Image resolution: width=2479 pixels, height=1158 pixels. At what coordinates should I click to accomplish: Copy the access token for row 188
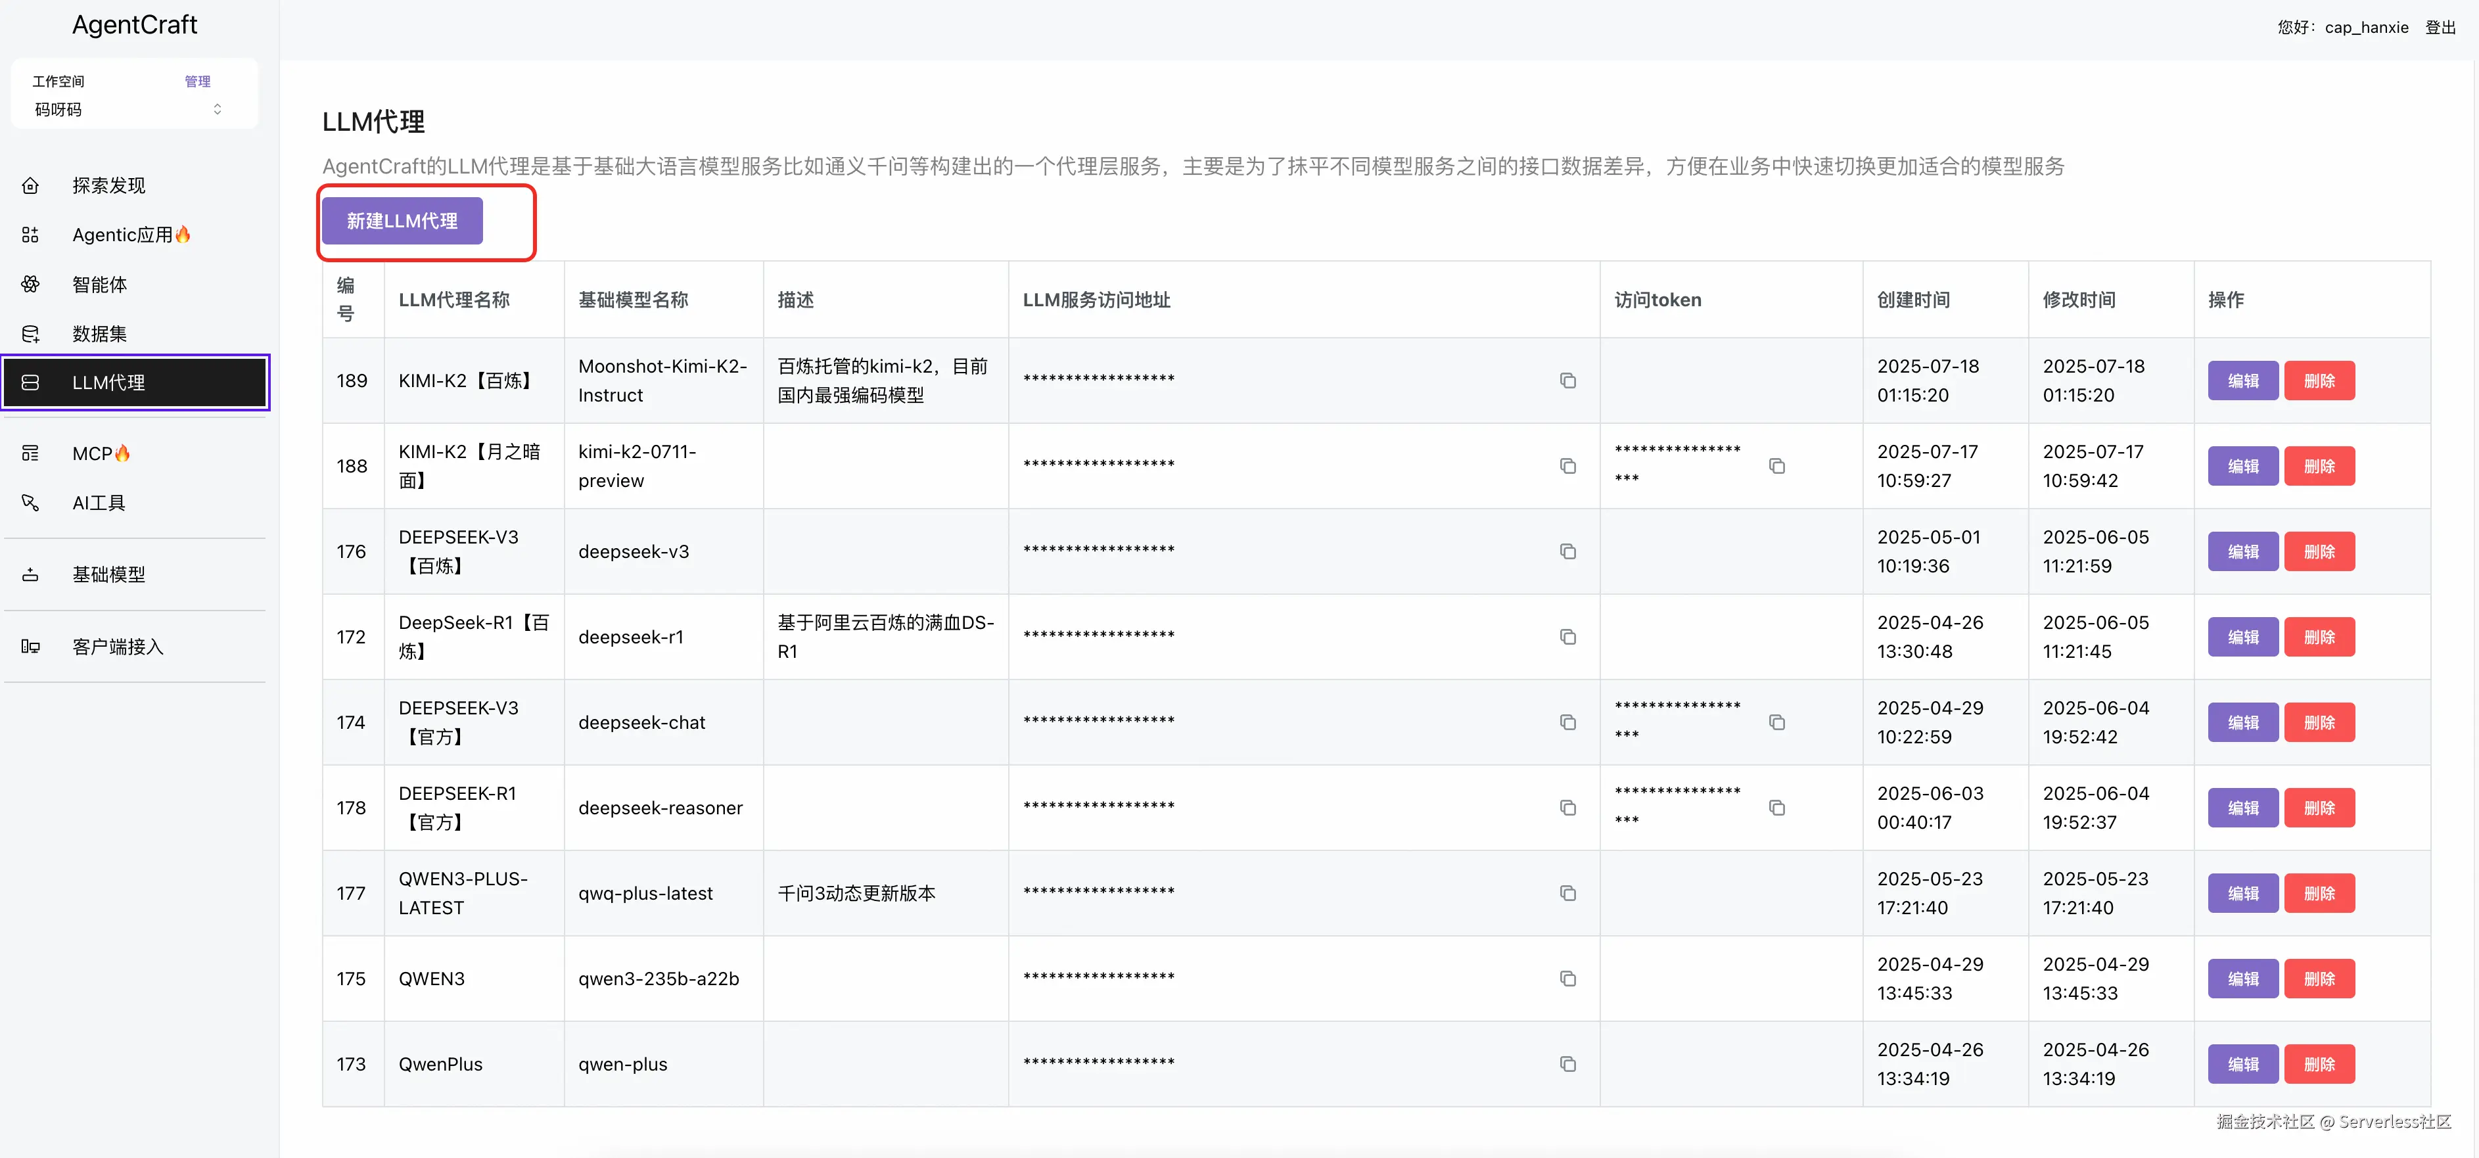click(1776, 466)
